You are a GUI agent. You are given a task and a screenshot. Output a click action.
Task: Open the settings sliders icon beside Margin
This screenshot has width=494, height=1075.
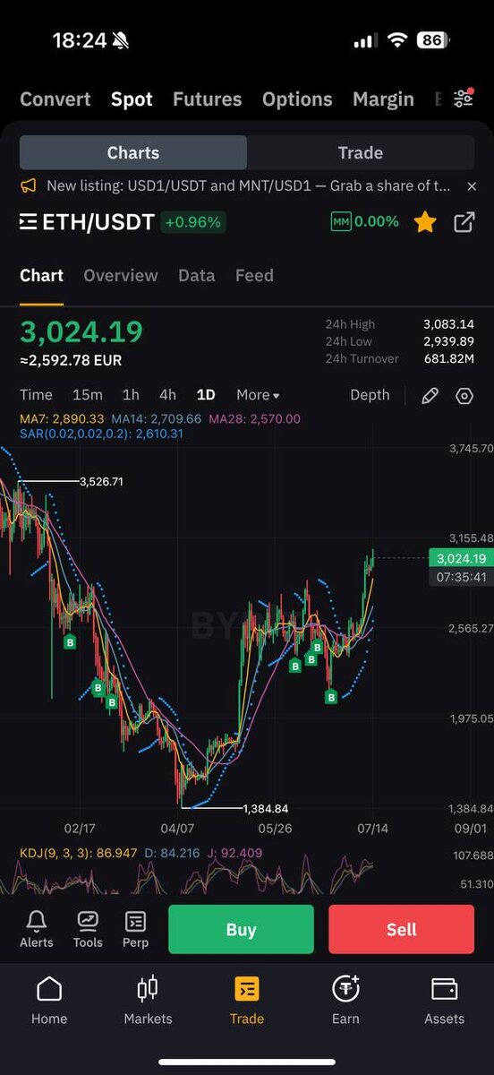(463, 99)
